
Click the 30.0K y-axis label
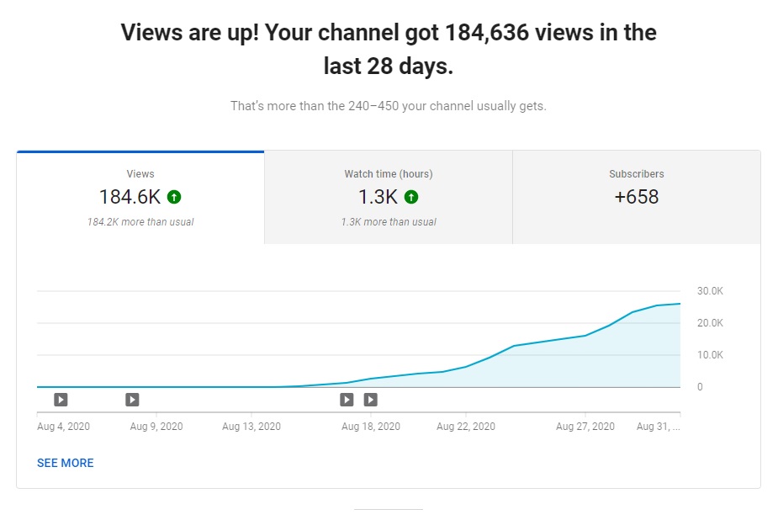click(711, 291)
